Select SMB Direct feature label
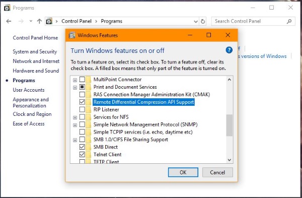The height and width of the screenshot is (198, 302). pos(106,147)
